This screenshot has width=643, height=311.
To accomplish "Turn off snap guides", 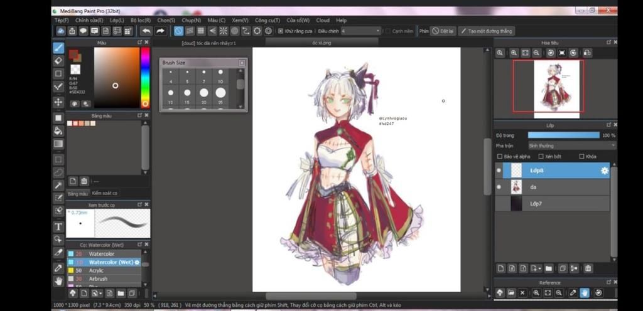I will pos(178,31).
